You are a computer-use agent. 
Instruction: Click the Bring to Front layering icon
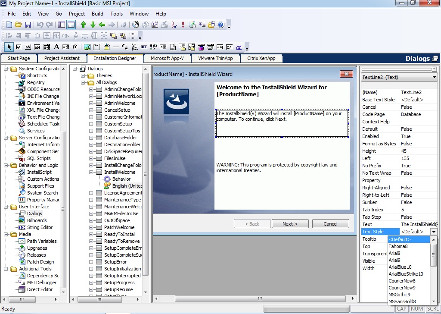pos(113,36)
